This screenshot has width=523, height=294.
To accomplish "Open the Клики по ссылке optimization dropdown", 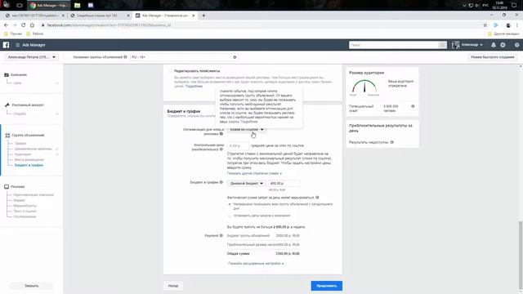I will click(x=247, y=129).
